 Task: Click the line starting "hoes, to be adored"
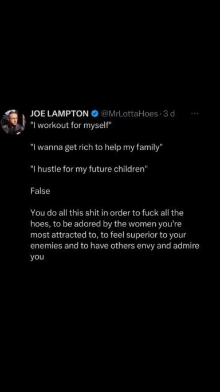pyautogui.click(x=106, y=224)
